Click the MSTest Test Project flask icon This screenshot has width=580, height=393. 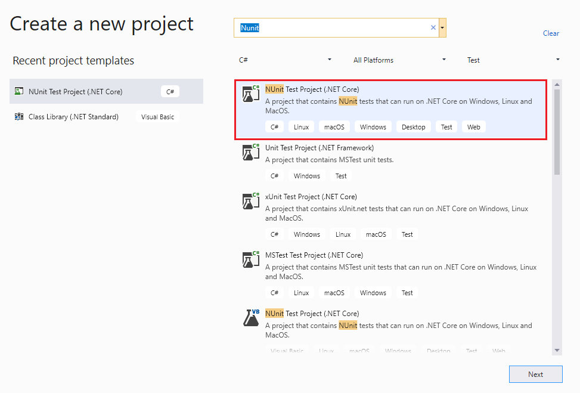(250, 259)
